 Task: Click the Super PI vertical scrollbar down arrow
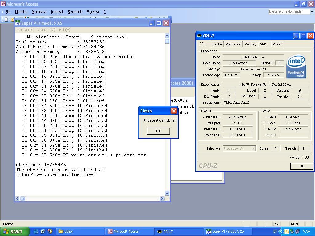[x=167, y=193]
